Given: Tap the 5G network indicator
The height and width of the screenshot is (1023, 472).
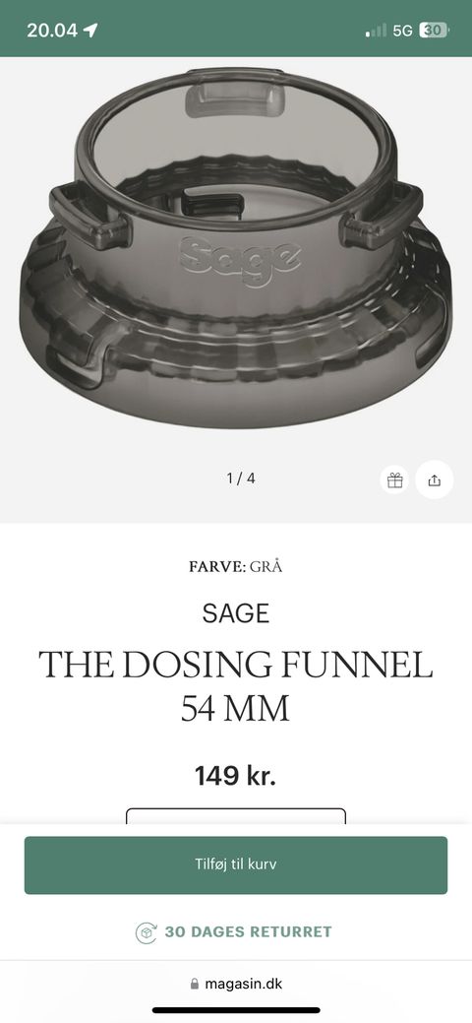Looking at the screenshot, I should point(402,30).
